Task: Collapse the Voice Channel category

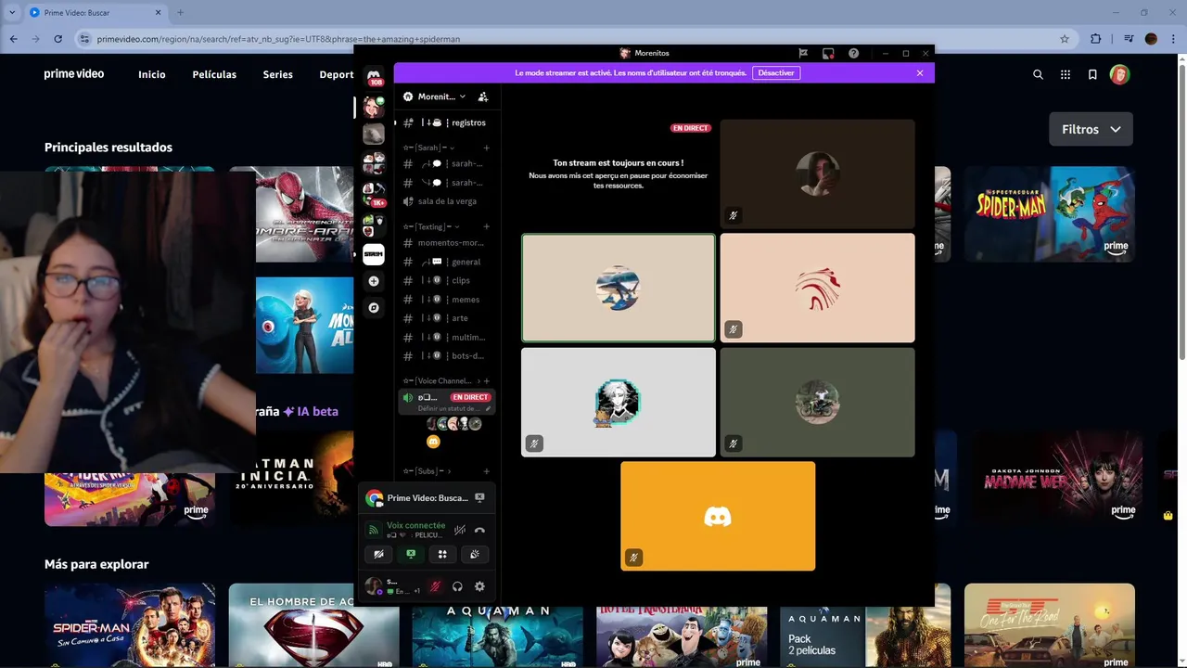Action: tap(441, 381)
